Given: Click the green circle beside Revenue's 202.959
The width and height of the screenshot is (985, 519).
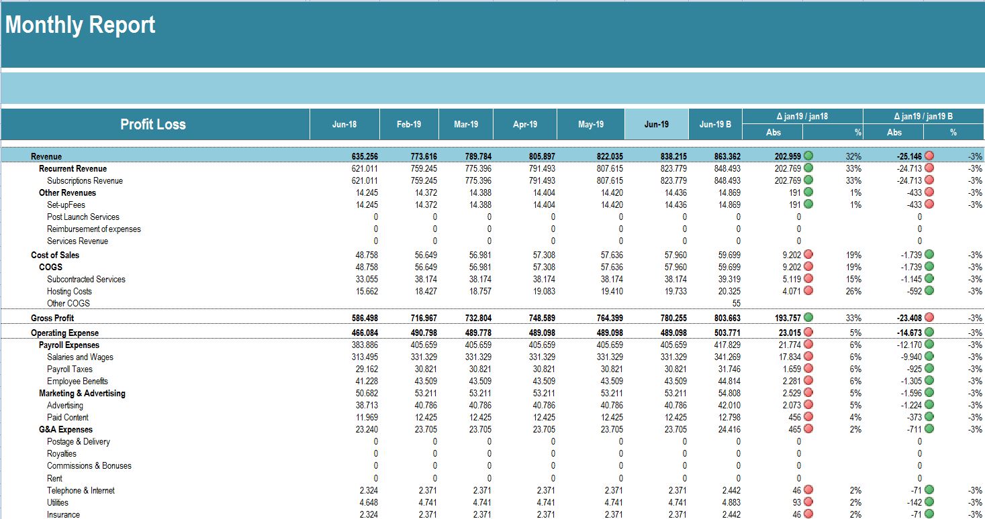Looking at the screenshot, I should tap(808, 156).
